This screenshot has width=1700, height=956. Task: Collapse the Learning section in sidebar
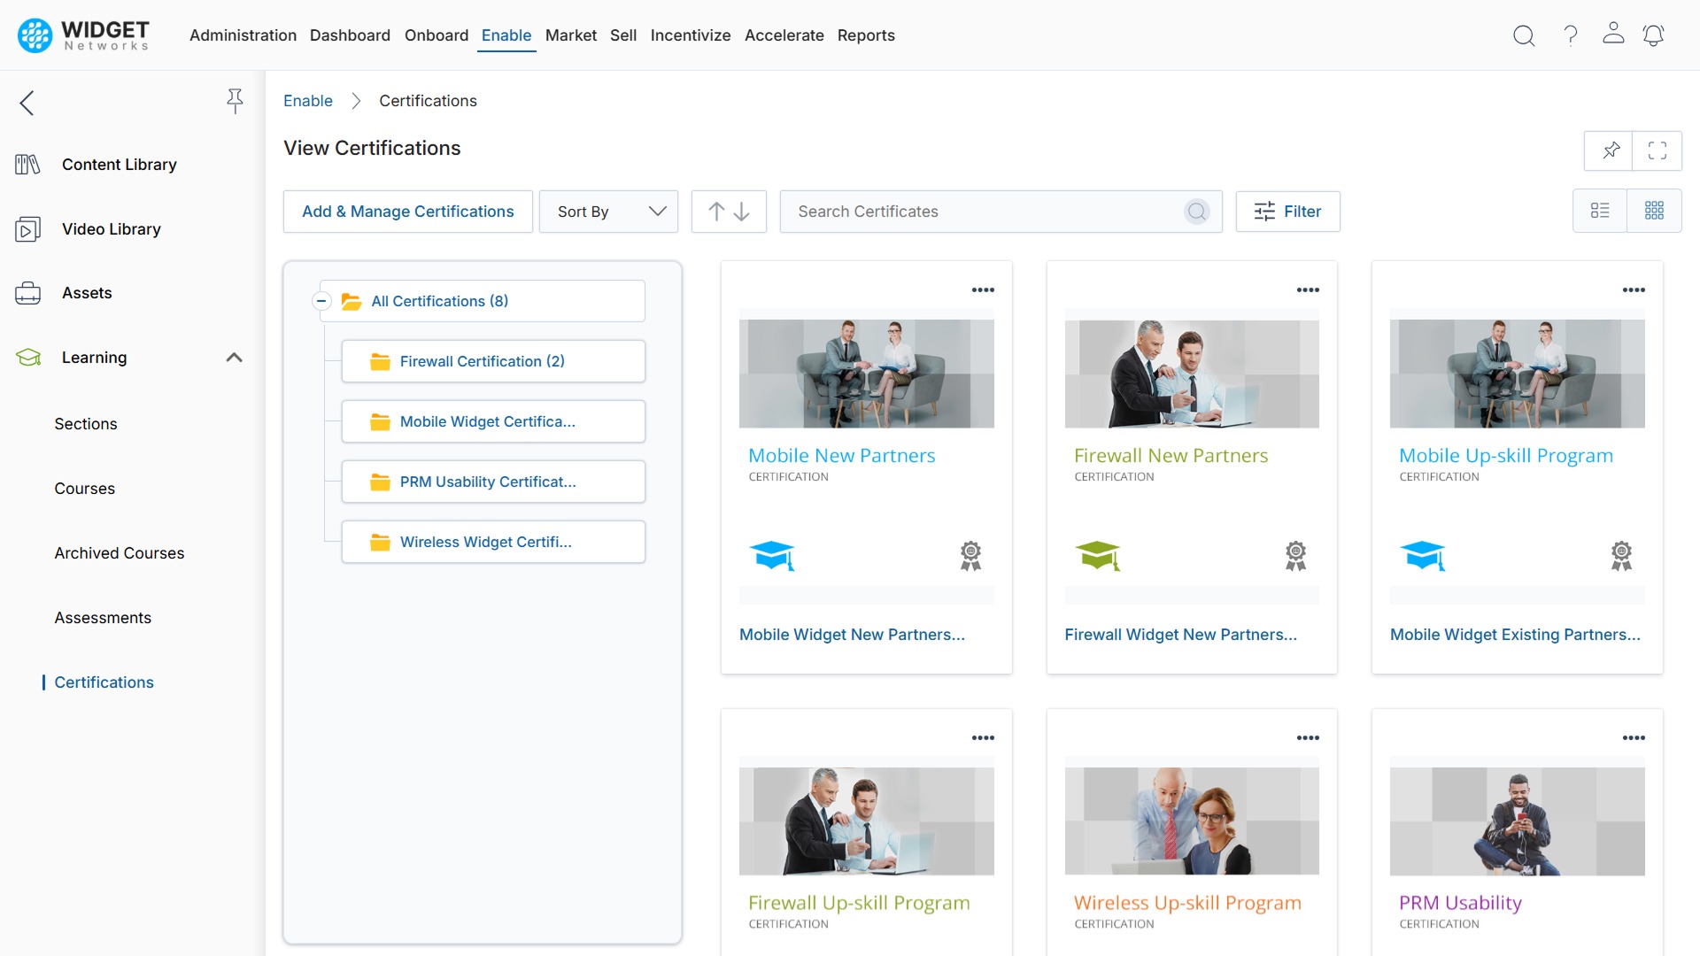pyautogui.click(x=234, y=357)
